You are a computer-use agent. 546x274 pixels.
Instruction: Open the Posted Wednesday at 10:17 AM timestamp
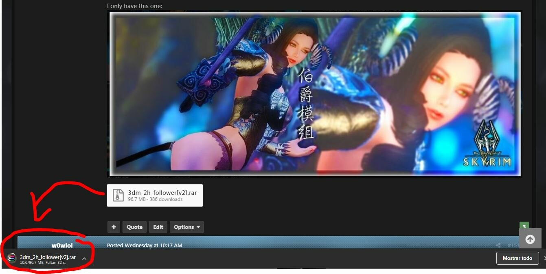145,245
